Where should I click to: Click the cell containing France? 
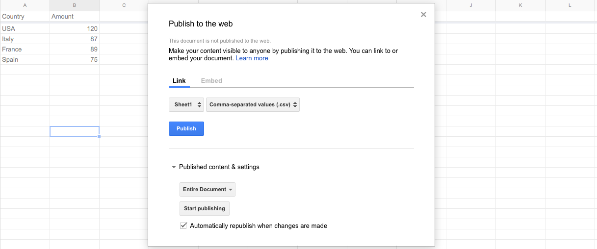(25, 50)
